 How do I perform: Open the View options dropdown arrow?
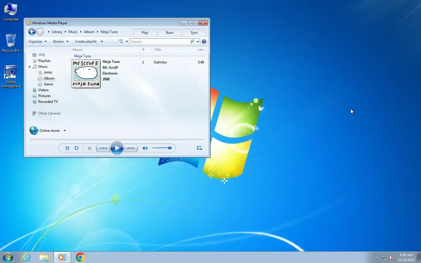click(x=127, y=41)
